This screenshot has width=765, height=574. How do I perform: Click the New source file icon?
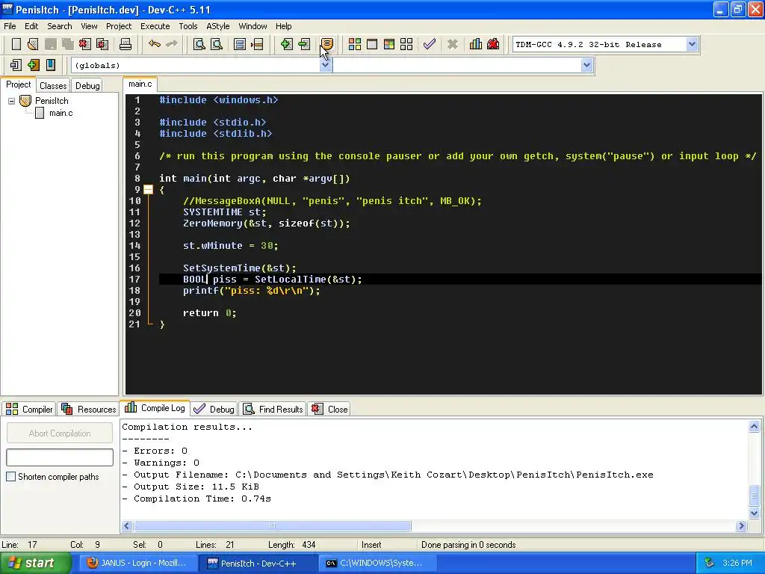tap(16, 44)
